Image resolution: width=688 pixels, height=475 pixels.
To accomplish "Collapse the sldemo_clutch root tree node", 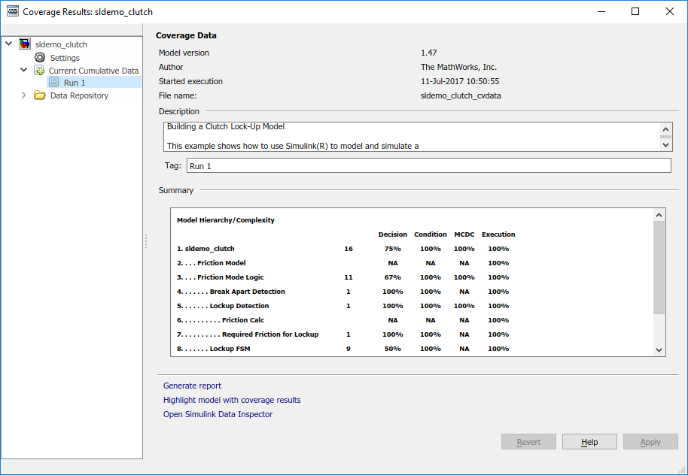I will [9, 44].
